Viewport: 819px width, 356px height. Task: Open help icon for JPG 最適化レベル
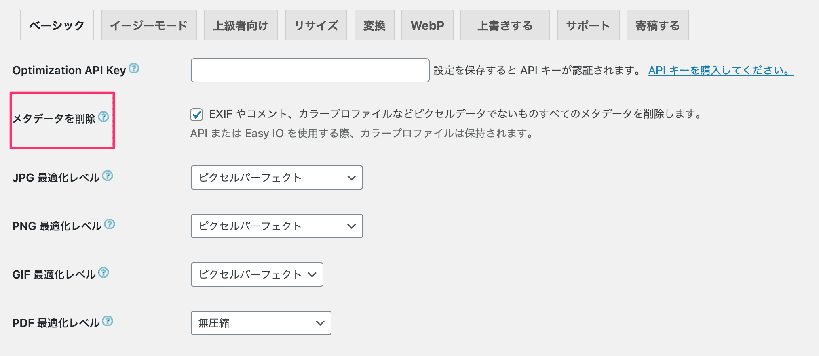108,176
